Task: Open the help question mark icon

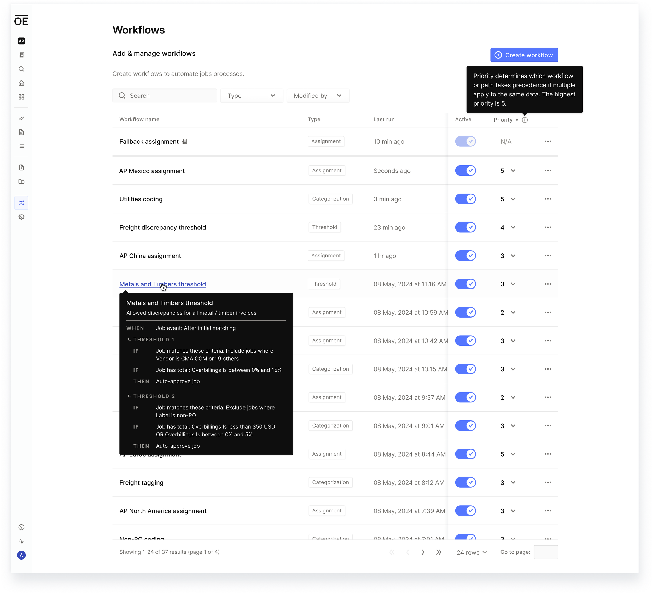Action: coord(21,527)
